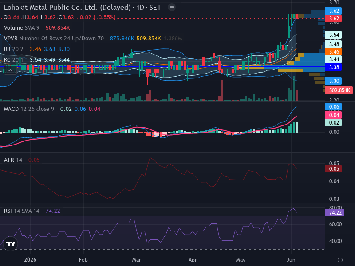Click the change value -0.02 (-0.55%)
The image size is (355, 266).
[x=96, y=17]
